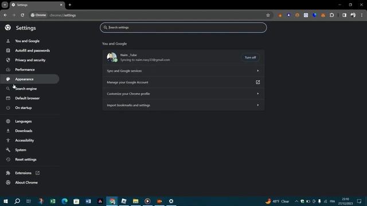Open Windows Start menu
Screen dimensions: 367x206
tap(6, 201)
